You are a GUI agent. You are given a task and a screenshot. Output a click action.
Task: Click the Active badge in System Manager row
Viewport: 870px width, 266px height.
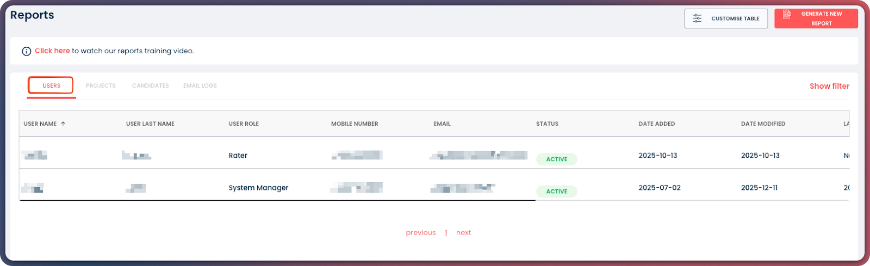point(556,191)
